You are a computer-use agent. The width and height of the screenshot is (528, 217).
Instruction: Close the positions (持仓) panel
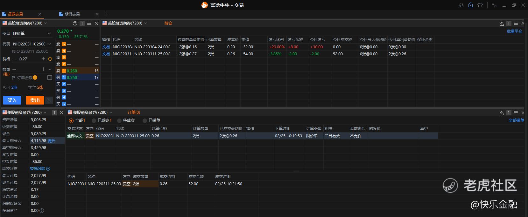point(523,24)
